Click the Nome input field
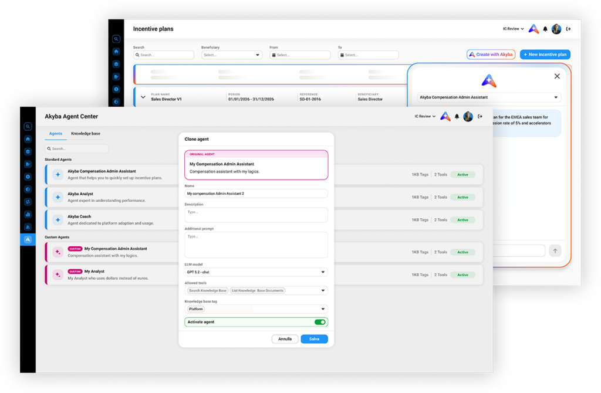 pyautogui.click(x=256, y=194)
